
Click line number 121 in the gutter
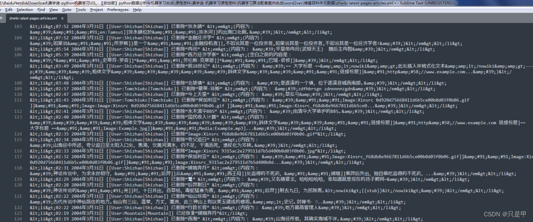[18, 196]
